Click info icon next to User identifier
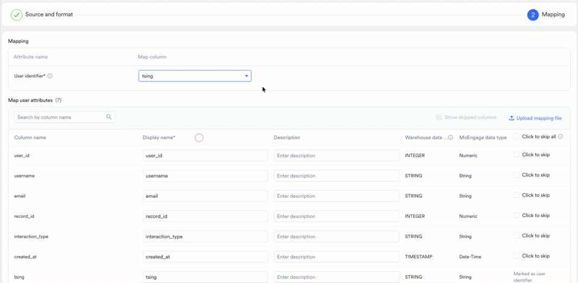 (50, 76)
